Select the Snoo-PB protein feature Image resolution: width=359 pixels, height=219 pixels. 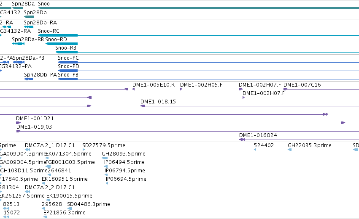tap(208, 79)
